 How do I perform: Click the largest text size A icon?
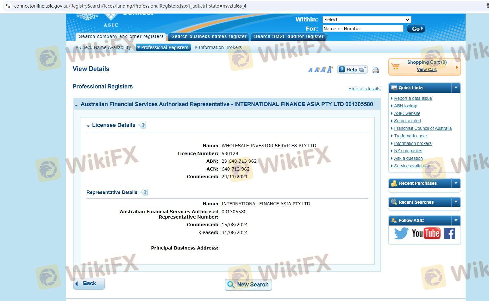coord(330,69)
